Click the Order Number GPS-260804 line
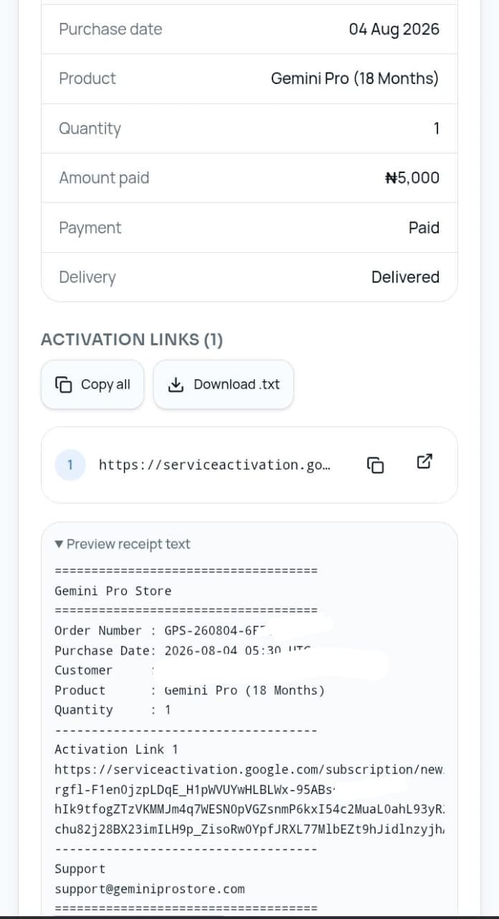This screenshot has height=919, width=499. [x=162, y=630]
